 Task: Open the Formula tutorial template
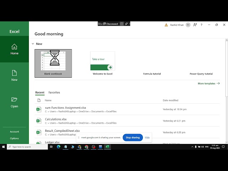coord(152,74)
